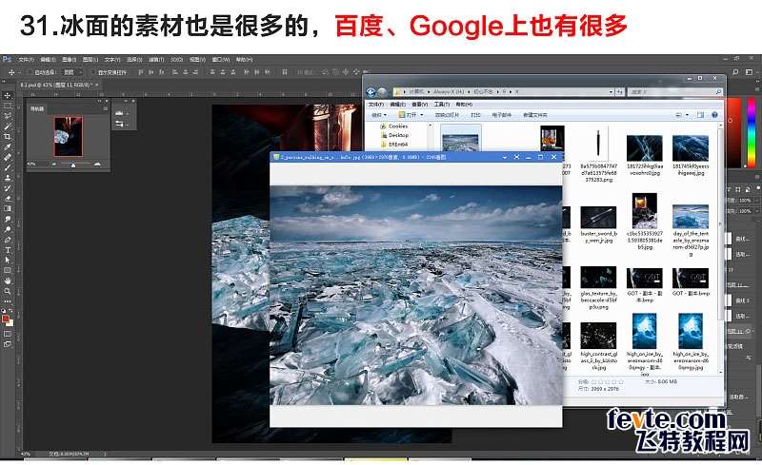Click the Open button in Explorer toolbar
The height and width of the screenshot is (465, 762).
[408, 115]
